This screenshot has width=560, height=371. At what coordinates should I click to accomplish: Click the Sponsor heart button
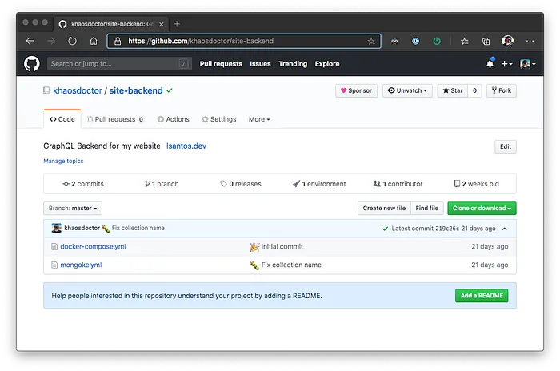point(356,90)
